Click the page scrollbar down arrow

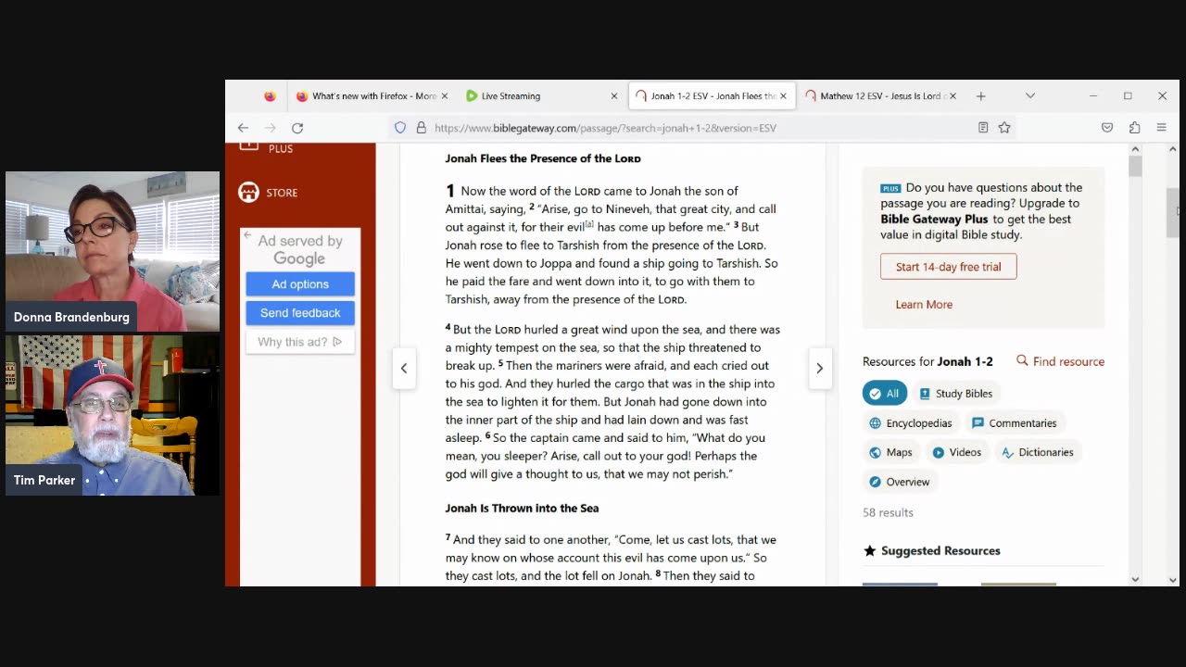[x=1172, y=580]
